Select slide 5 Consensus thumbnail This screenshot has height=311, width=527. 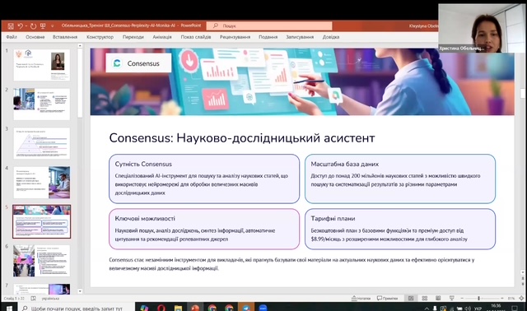tap(42, 221)
